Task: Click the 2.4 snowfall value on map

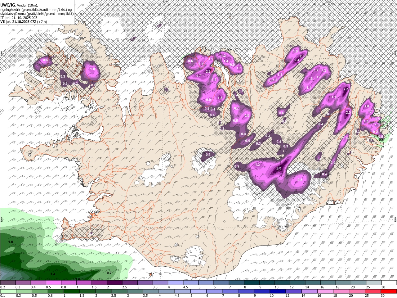Action: pyautogui.click(x=297, y=60)
